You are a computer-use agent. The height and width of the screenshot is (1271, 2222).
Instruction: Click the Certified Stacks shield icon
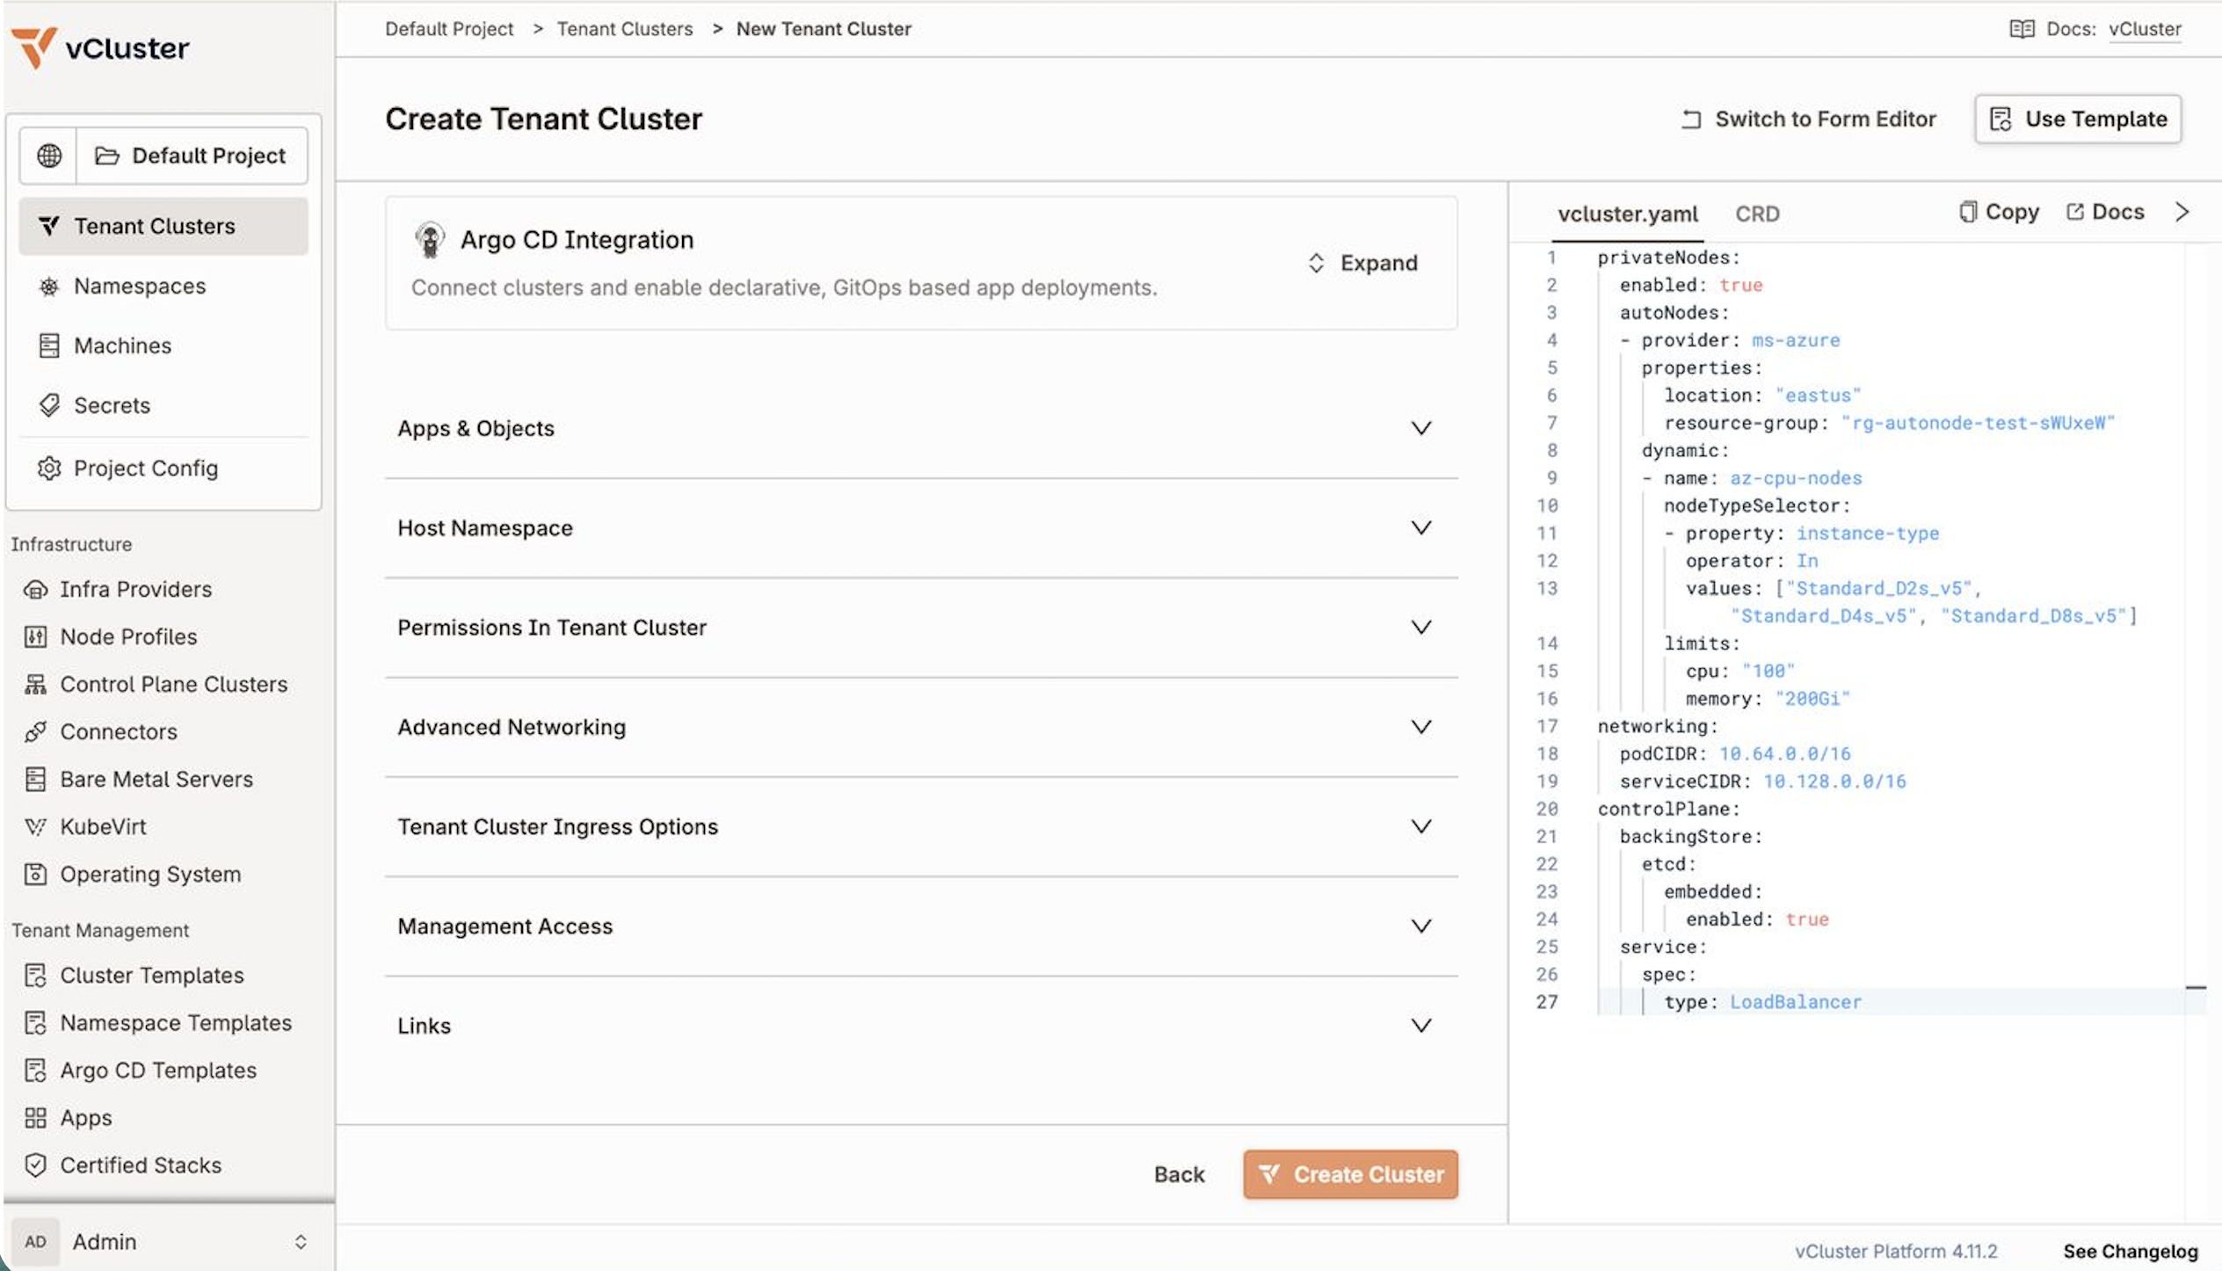[35, 1165]
